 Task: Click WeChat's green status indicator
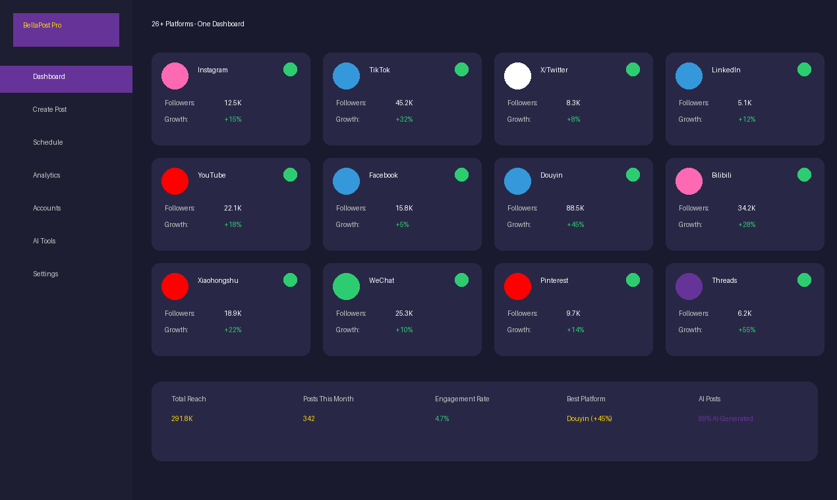click(461, 280)
